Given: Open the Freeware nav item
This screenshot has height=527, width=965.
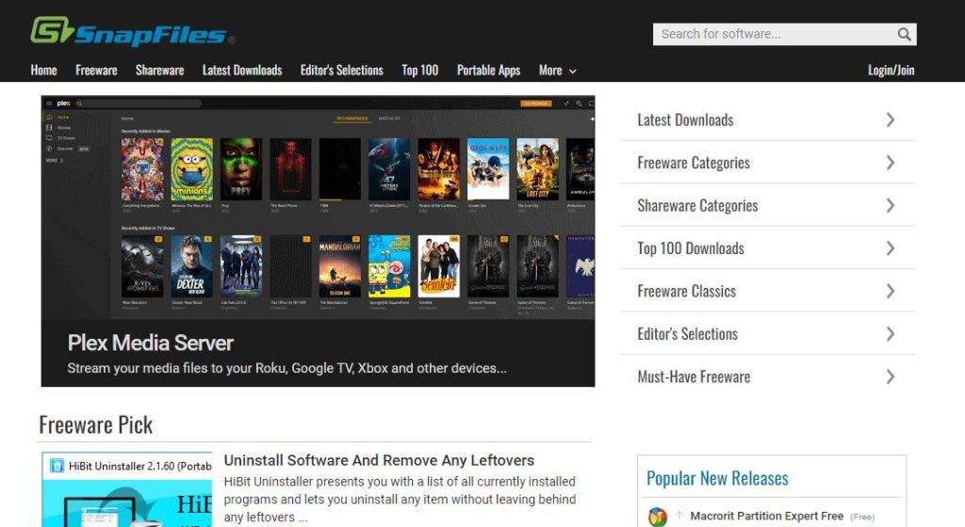Looking at the screenshot, I should [x=96, y=70].
